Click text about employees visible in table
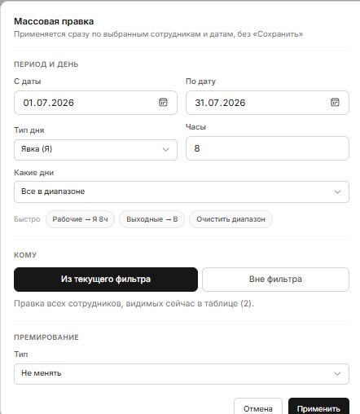 pyautogui.click(x=134, y=303)
